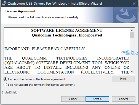This screenshot has height=105, width=139.
Task: Click the license text scroll down arrow
Action: click(132, 72)
